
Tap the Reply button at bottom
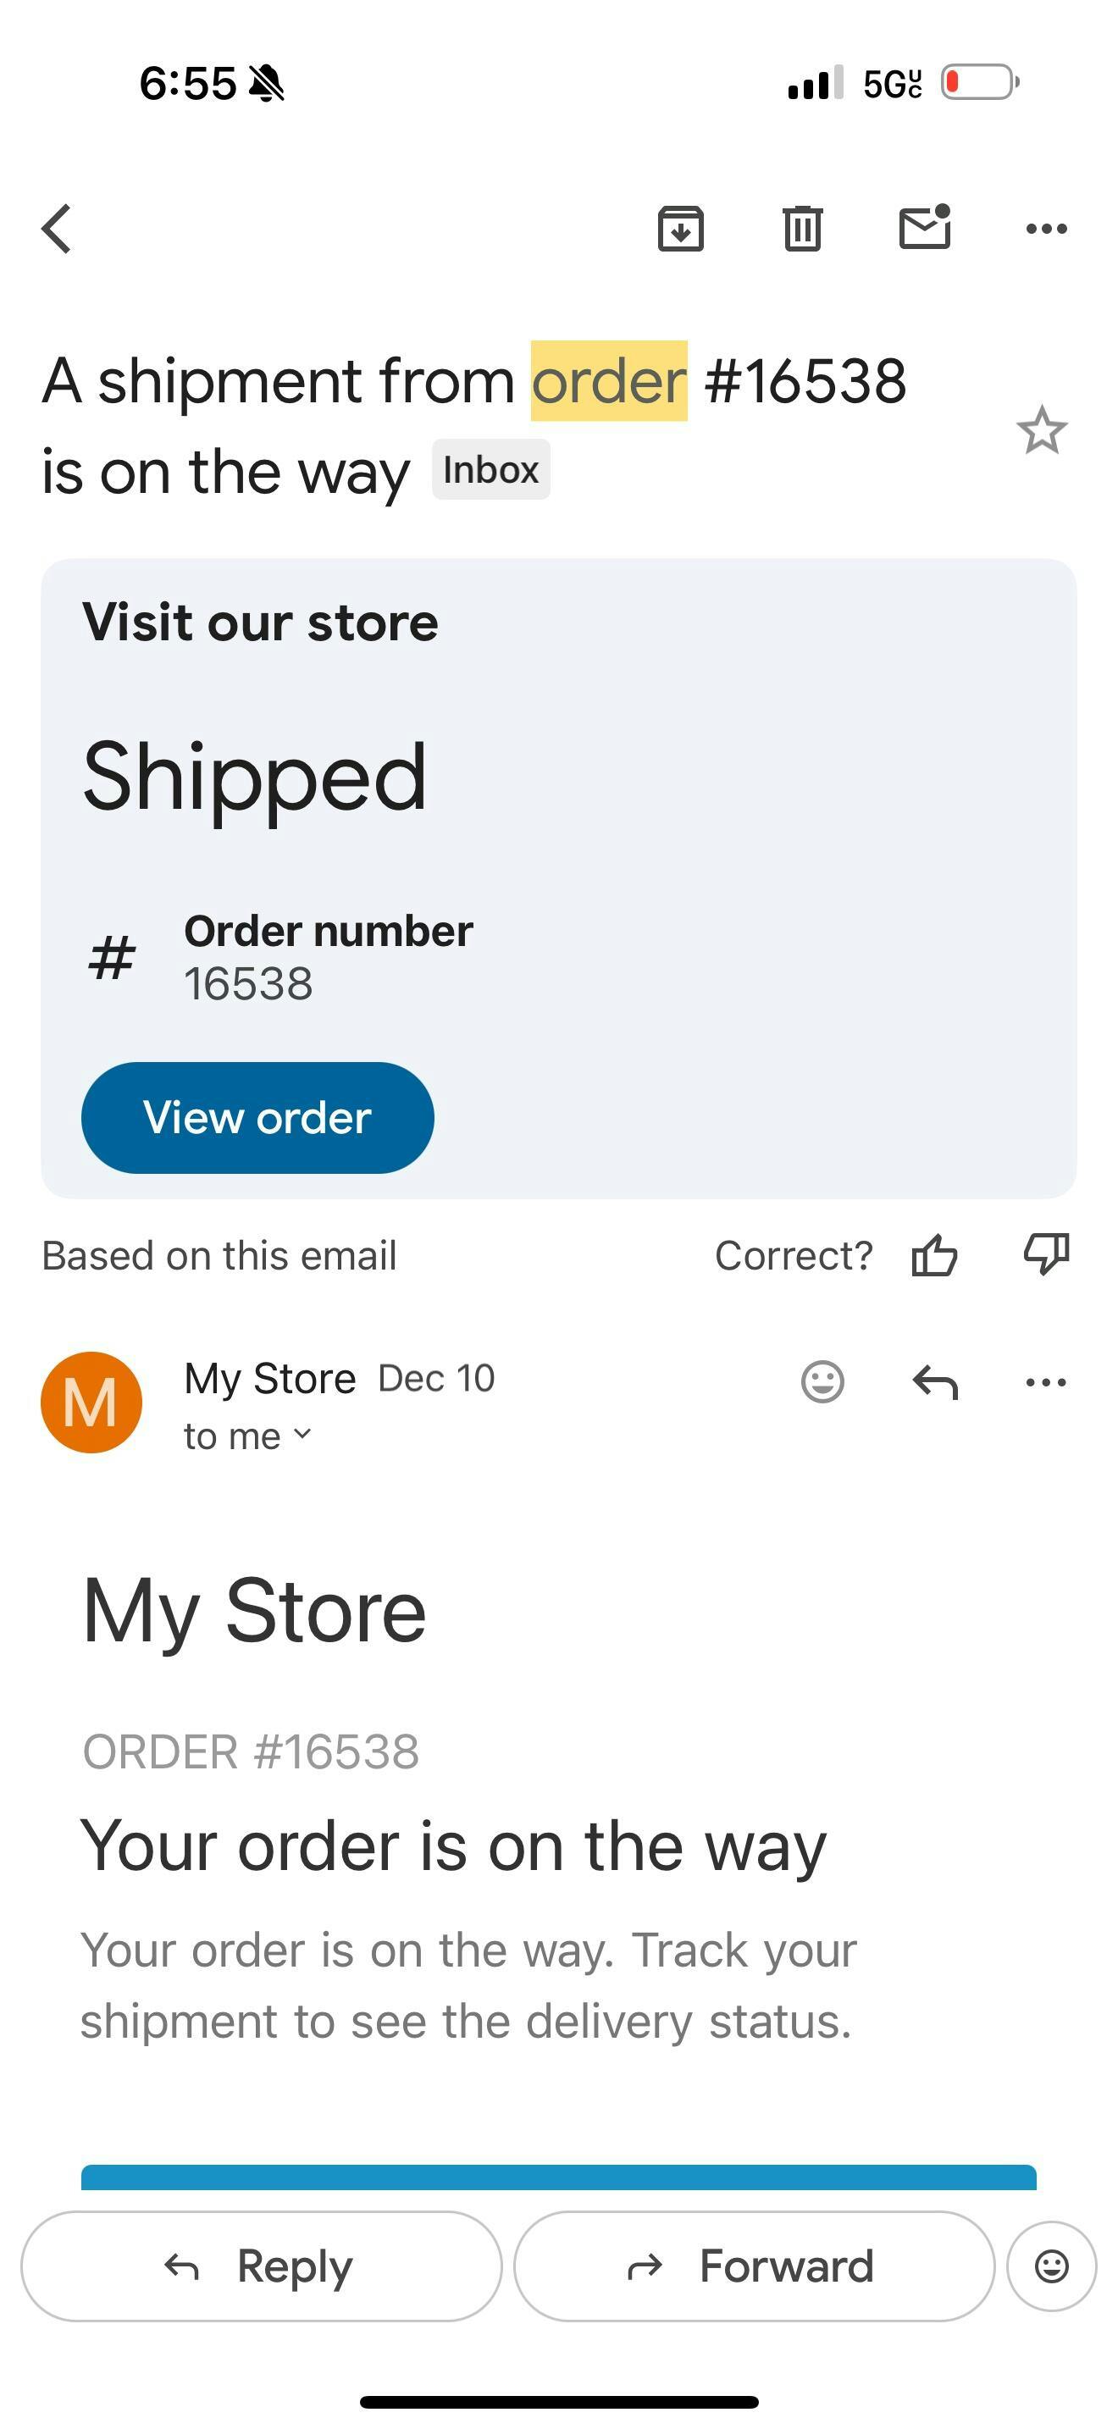tap(261, 2266)
